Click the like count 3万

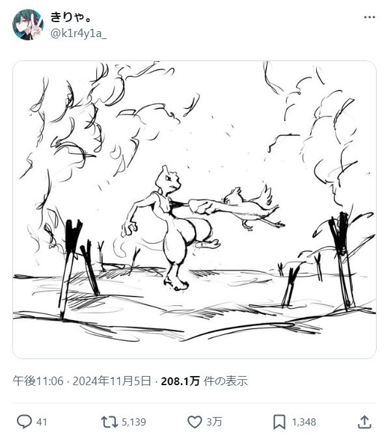[x=214, y=422]
